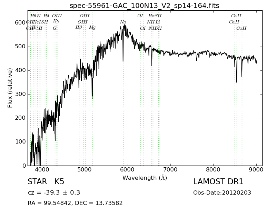Click the y-axis tick label 600
Screen dimensions: 276x207
point(20,23)
